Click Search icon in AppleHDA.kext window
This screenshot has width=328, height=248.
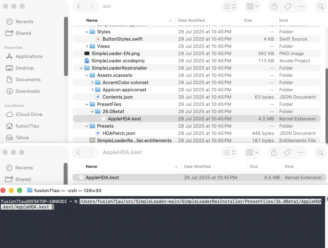tap(320, 153)
